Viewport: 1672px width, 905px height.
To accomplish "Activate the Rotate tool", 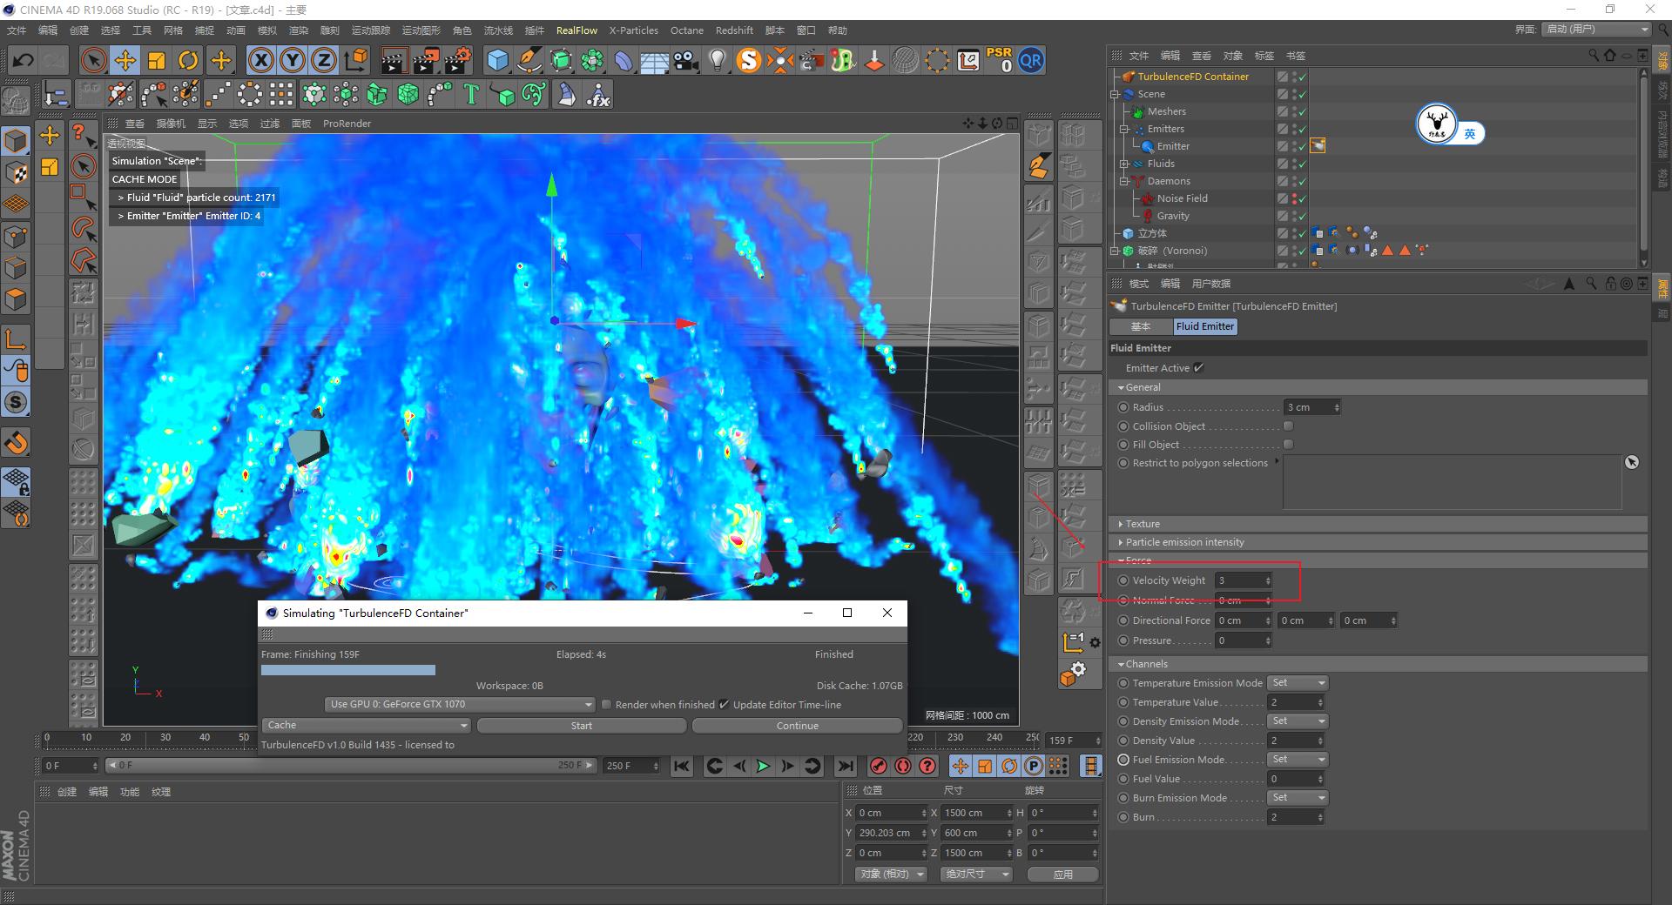I will coord(188,60).
